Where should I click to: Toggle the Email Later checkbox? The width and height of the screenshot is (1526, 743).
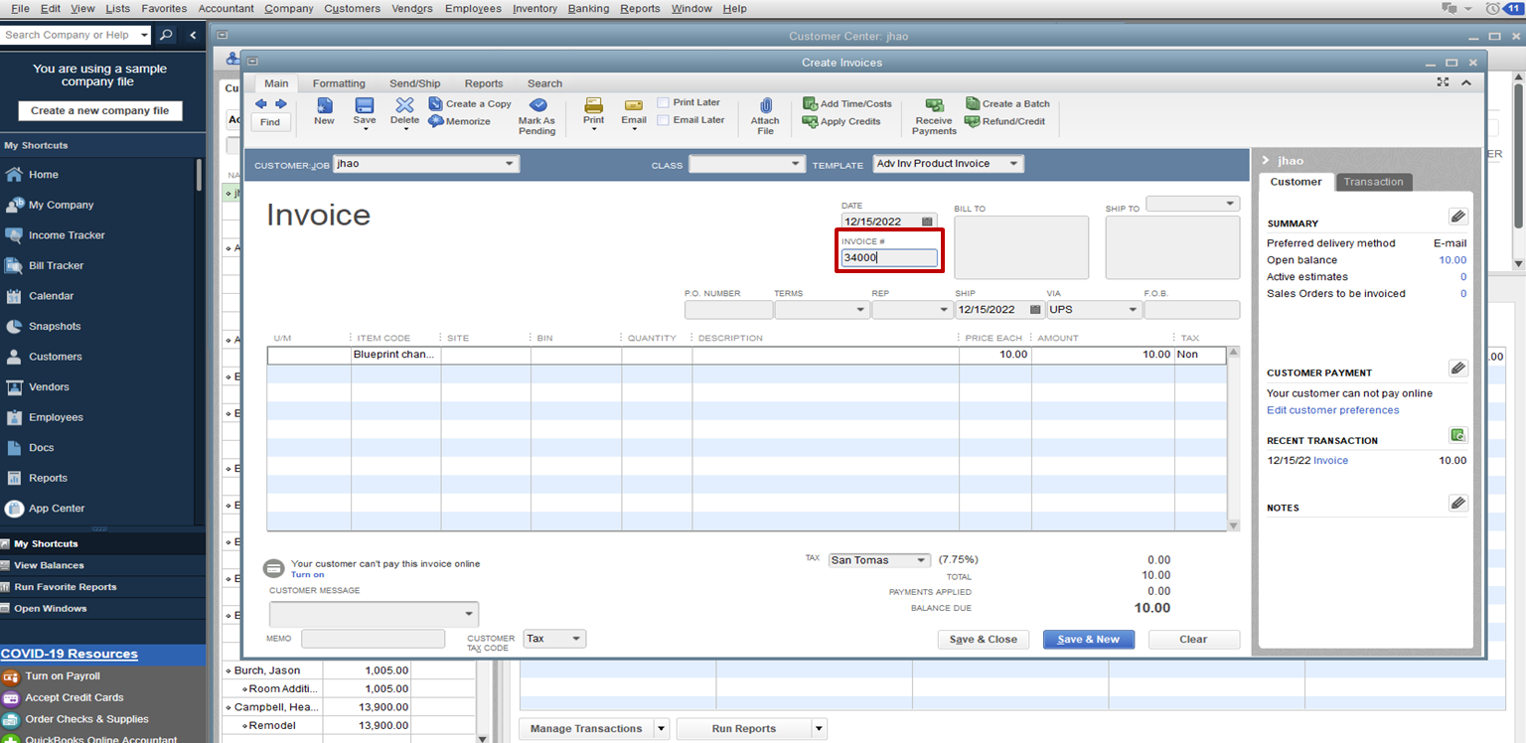click(663, 120)
